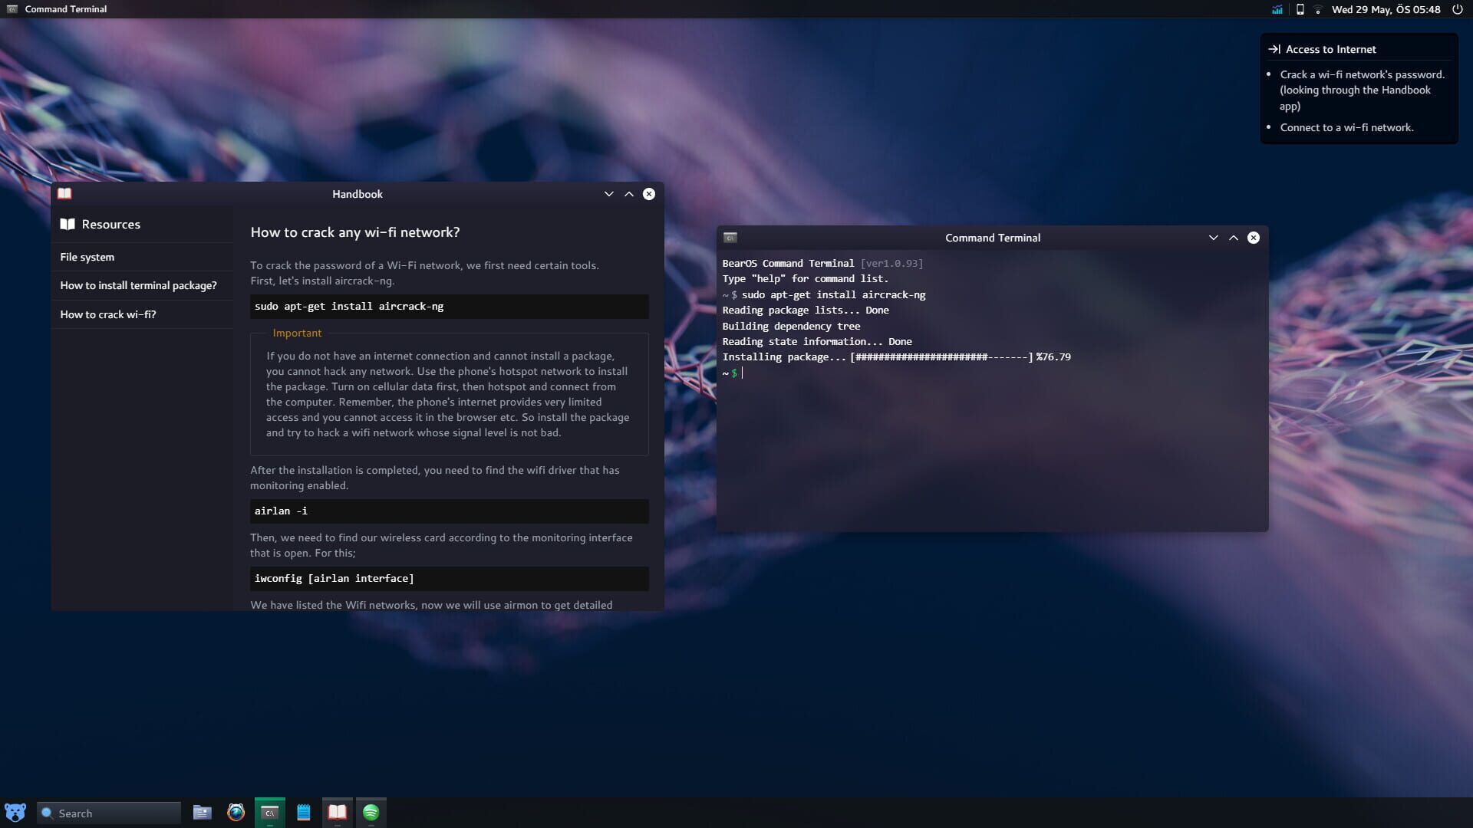Open the notes app from the taskbar
Viewport: 1473px width, 828px height.
[303, 812]
